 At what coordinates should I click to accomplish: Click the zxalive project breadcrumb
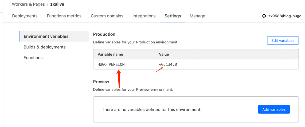[x=57, y=4]
